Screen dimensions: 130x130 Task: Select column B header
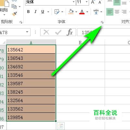click(x=80, y=42)
